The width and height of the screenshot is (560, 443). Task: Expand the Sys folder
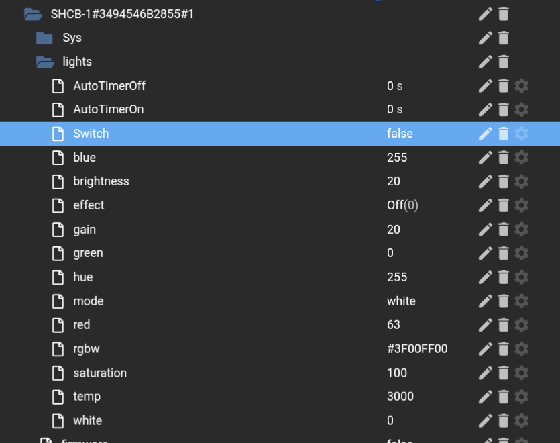[44, 38]
